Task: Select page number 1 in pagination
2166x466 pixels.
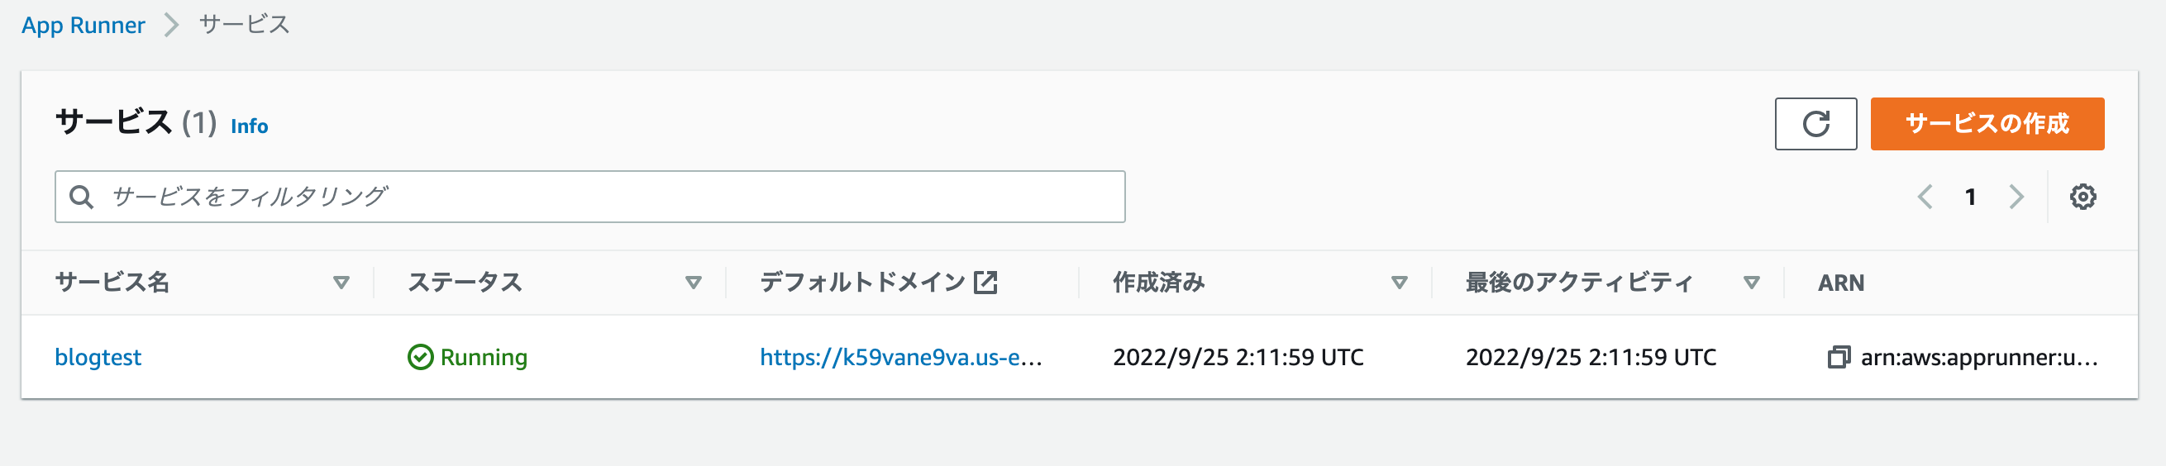Action: coord(1970,197)
